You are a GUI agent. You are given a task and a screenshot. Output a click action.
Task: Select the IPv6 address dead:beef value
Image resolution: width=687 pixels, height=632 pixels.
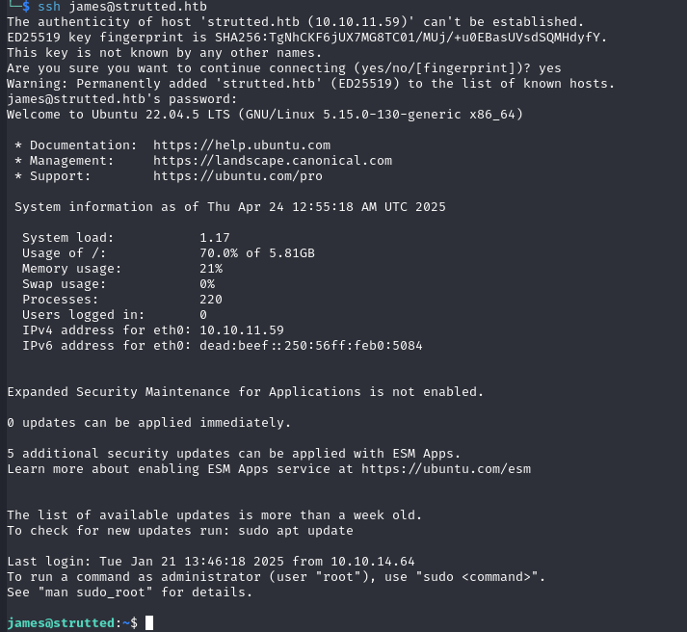(311, 346)
